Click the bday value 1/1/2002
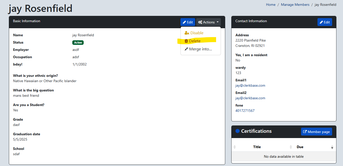This screenshot has height=166, width=343. pos(79,64)
